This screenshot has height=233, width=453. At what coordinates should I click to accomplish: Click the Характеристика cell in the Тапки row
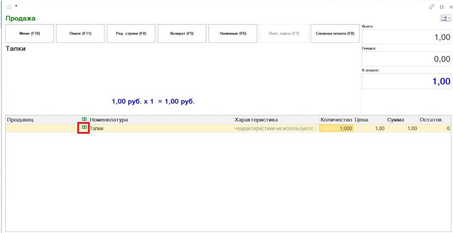point(276,128)
